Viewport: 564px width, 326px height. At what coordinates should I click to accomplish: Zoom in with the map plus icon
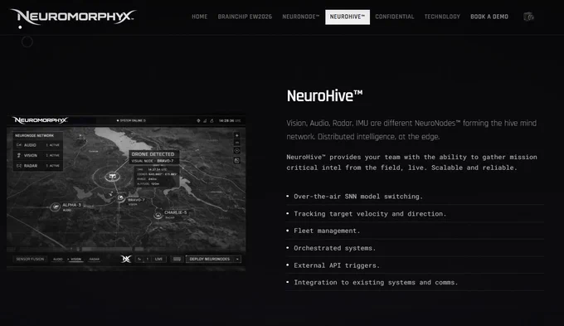click(236, 135)
